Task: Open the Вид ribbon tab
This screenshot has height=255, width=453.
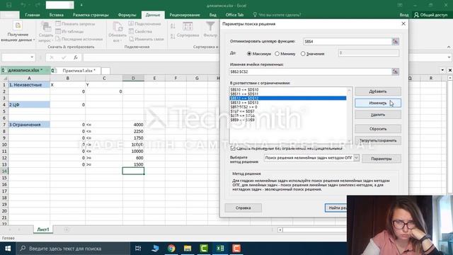Action: (x=212, y=15)
